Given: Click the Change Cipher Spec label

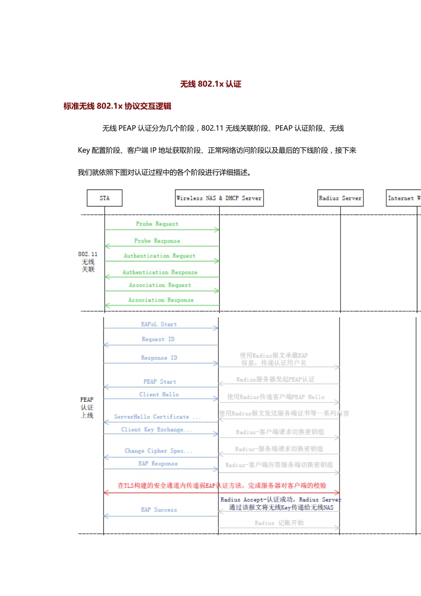Looking at the screenshot, I should tap(158, 451).
